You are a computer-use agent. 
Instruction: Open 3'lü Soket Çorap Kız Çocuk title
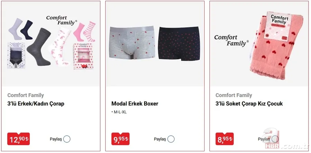click(249, 104)
